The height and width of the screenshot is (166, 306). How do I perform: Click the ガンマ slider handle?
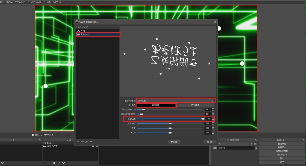point(170,133)
